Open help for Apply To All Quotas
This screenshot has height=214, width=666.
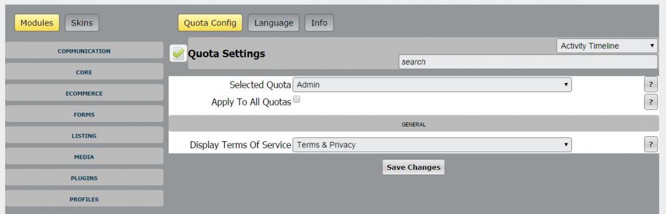tap(650, 102)
